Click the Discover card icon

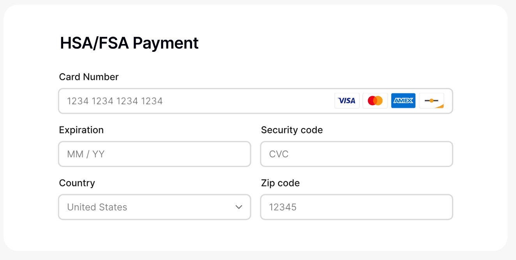click(431, 101)
